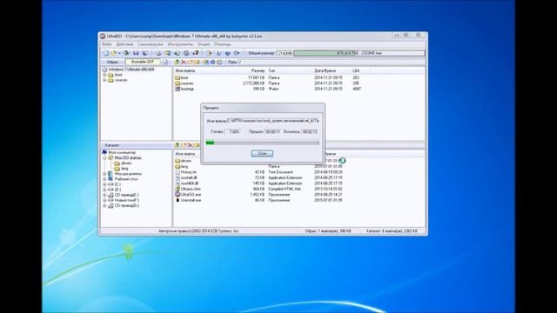
Task: Click the Make CD/DVD image icon
Action: point(158,53)
